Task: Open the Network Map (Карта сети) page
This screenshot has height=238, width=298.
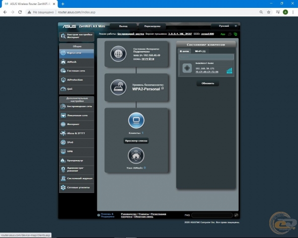Action: tap(76, 53)
